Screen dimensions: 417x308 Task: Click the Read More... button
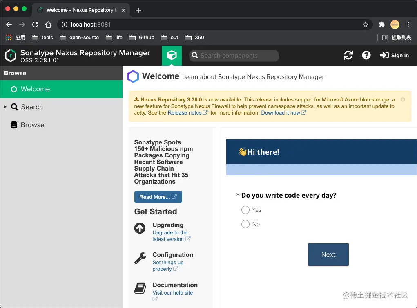point(158,197)
